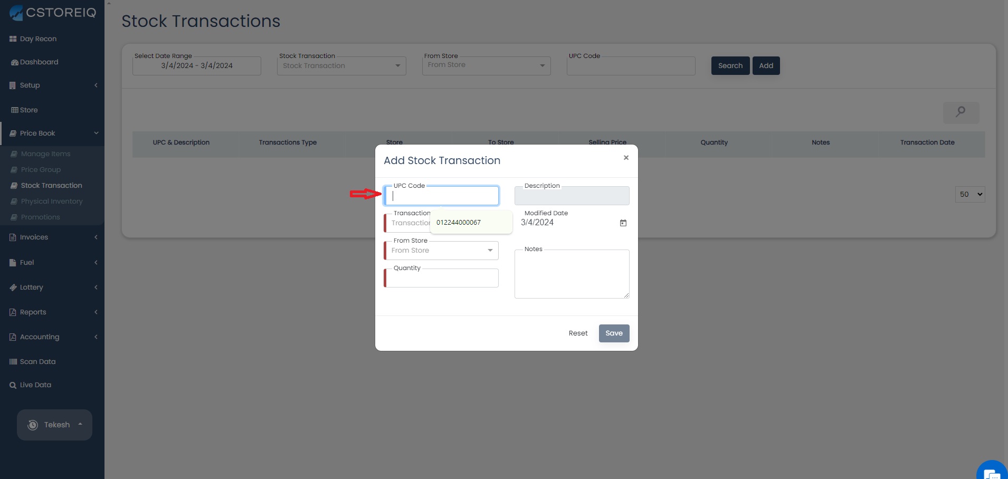Click the Save button

tap(614, 333)
